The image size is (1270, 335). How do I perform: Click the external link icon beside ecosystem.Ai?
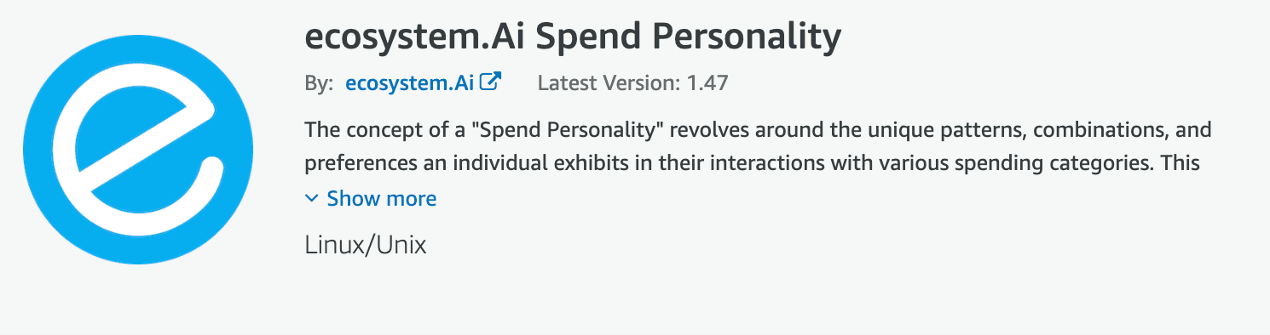pos(491,82)
